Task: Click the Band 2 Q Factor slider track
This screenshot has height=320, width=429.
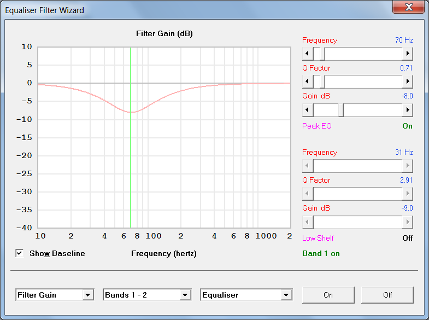Action: (357, 194)
